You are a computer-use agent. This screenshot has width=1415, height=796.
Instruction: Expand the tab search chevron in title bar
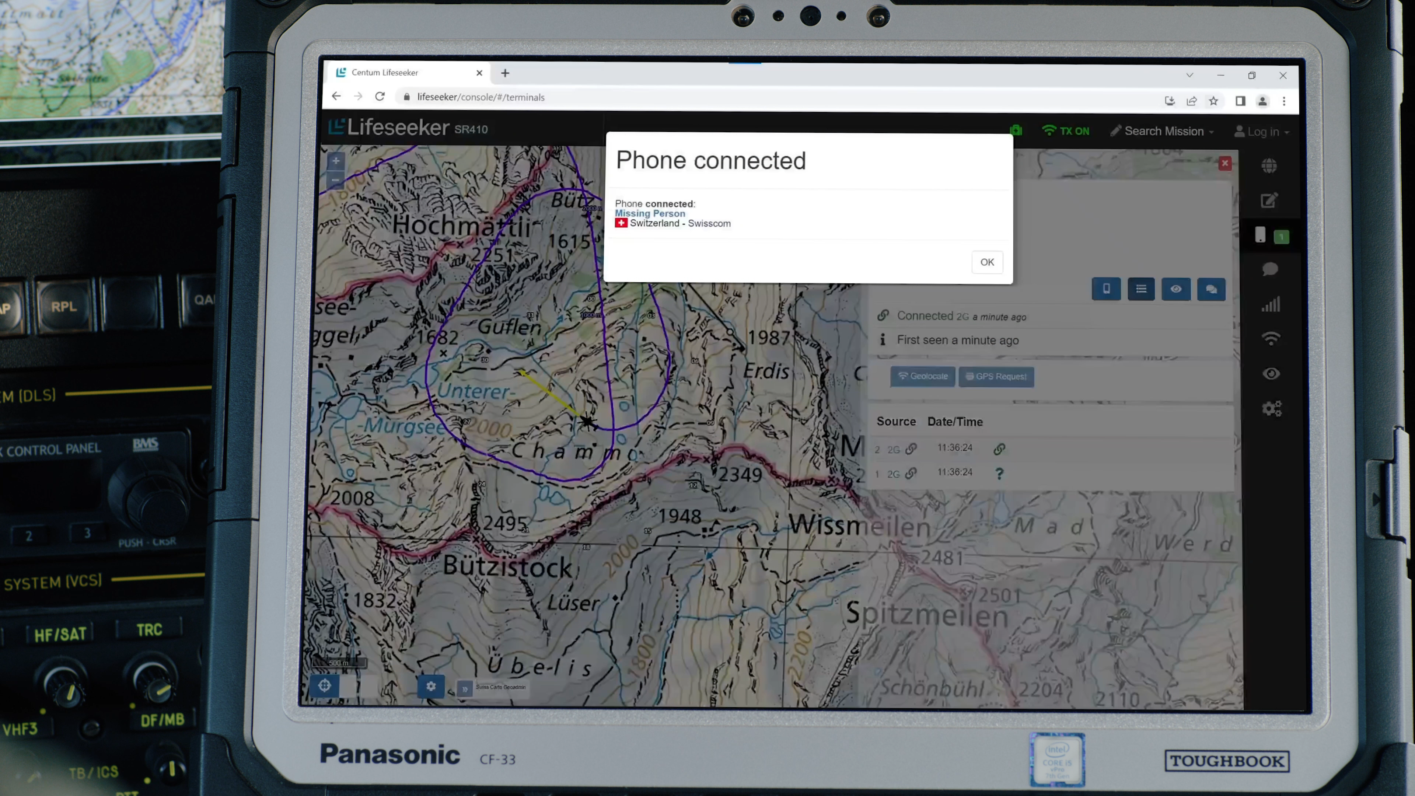click(1189, 75)
